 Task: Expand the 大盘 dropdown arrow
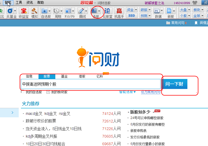189,10
